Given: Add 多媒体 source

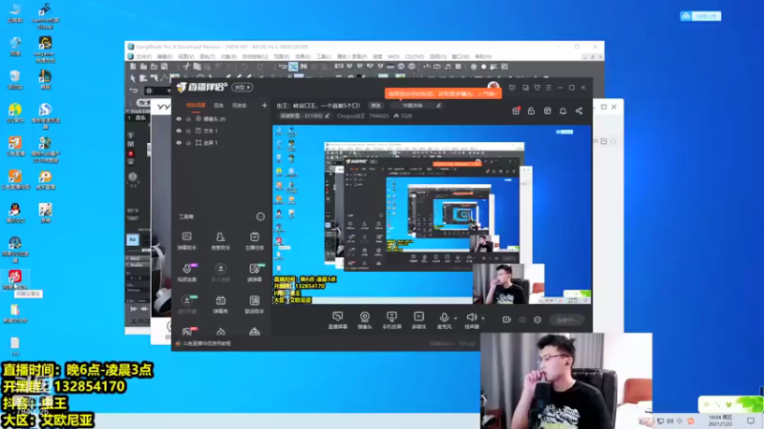Looking at the screenshot, I should click(418, 320).
